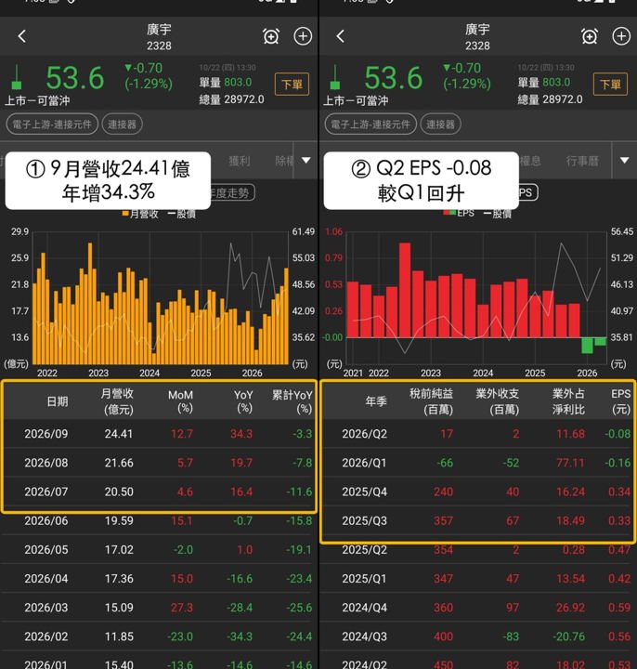Add stock to watchlist with right screen plus icon
This screenshot has width=637, height=669.
[621, 36]
